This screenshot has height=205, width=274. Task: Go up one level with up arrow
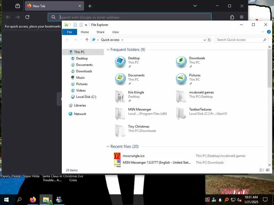point(87,40)
